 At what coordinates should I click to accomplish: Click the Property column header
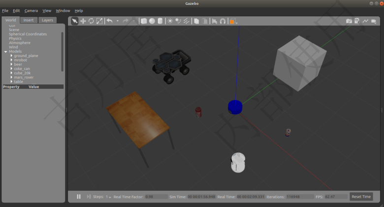point(11,87)
